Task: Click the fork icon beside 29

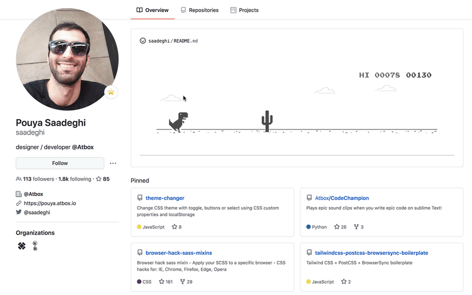Action: click(x=182, y=282)
